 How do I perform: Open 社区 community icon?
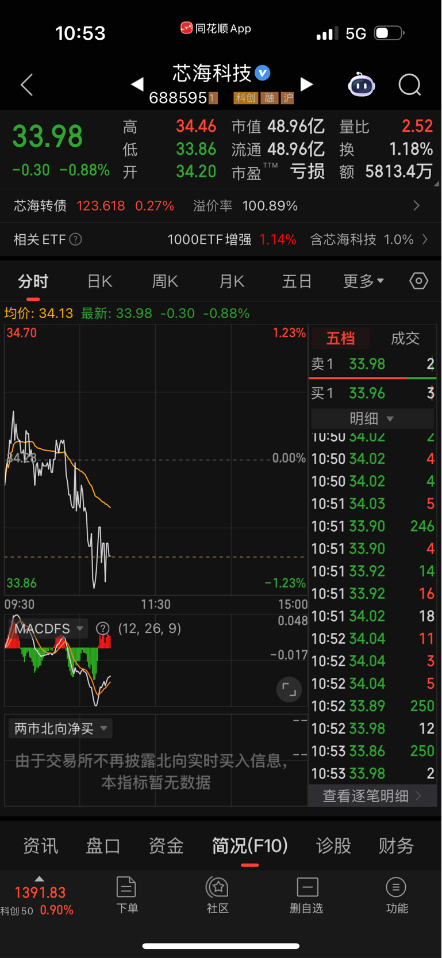(x=218, y=895)
